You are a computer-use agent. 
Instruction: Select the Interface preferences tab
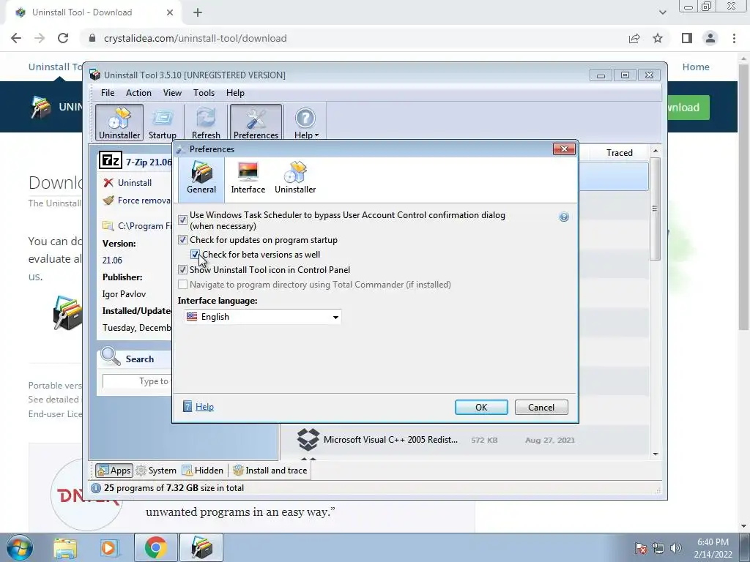tap(248, 178)
